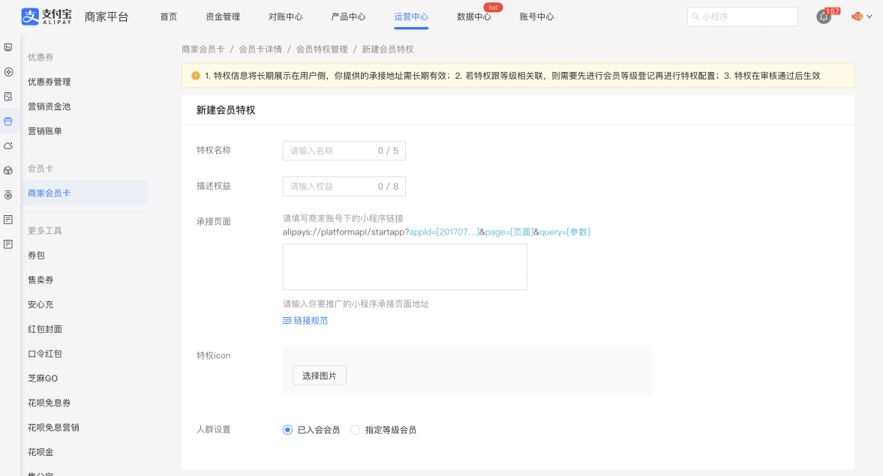Click the user avatar icon
This screenshot has width=883, height=476.
click(x=857, y=16)
